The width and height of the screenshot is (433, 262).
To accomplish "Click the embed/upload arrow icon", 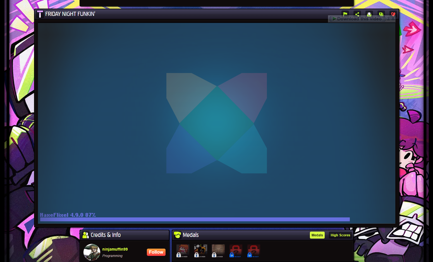I will [369, 14].
